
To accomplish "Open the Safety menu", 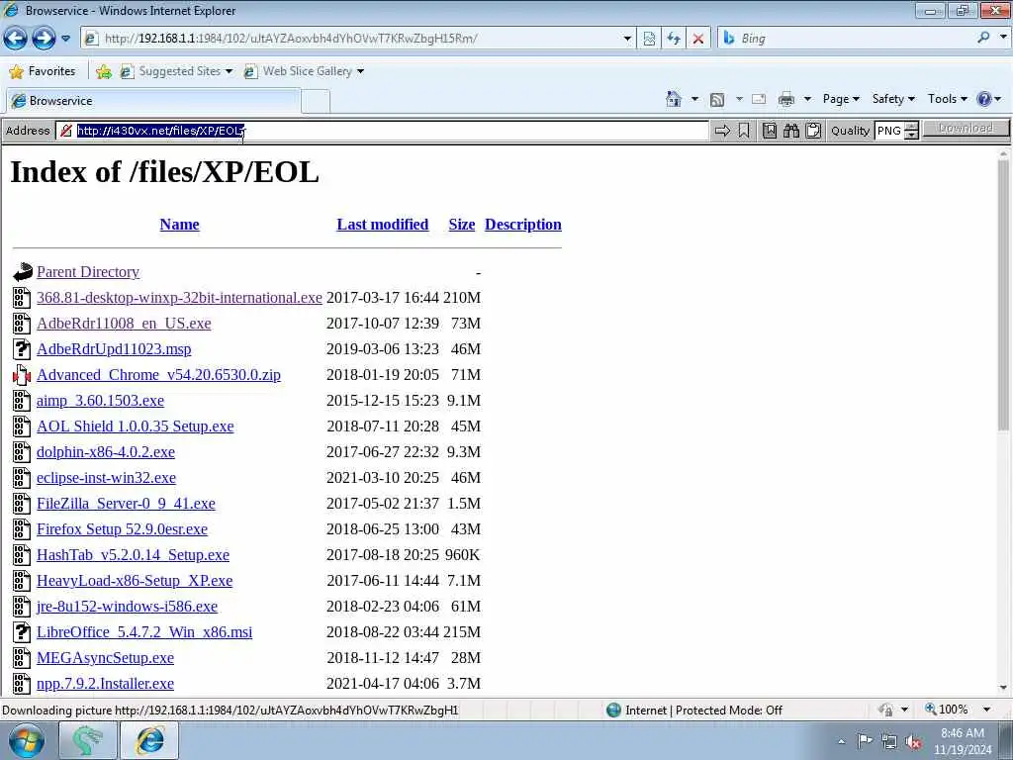I will pyautogui.click(x=893, y=99).
